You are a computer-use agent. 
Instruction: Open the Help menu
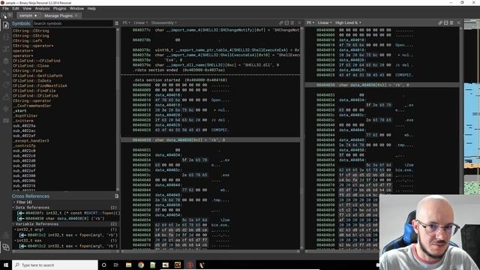click(x=91, y=8)
